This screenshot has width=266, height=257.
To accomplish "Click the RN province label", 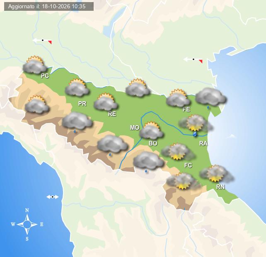I will 220,187.
